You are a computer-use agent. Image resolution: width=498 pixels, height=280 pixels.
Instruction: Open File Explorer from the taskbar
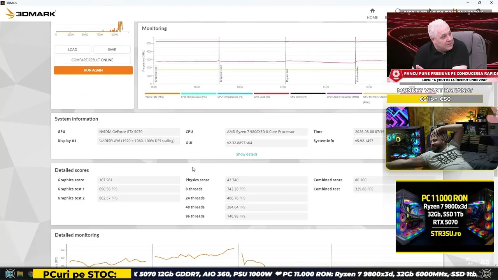click(x=20, y=274)
